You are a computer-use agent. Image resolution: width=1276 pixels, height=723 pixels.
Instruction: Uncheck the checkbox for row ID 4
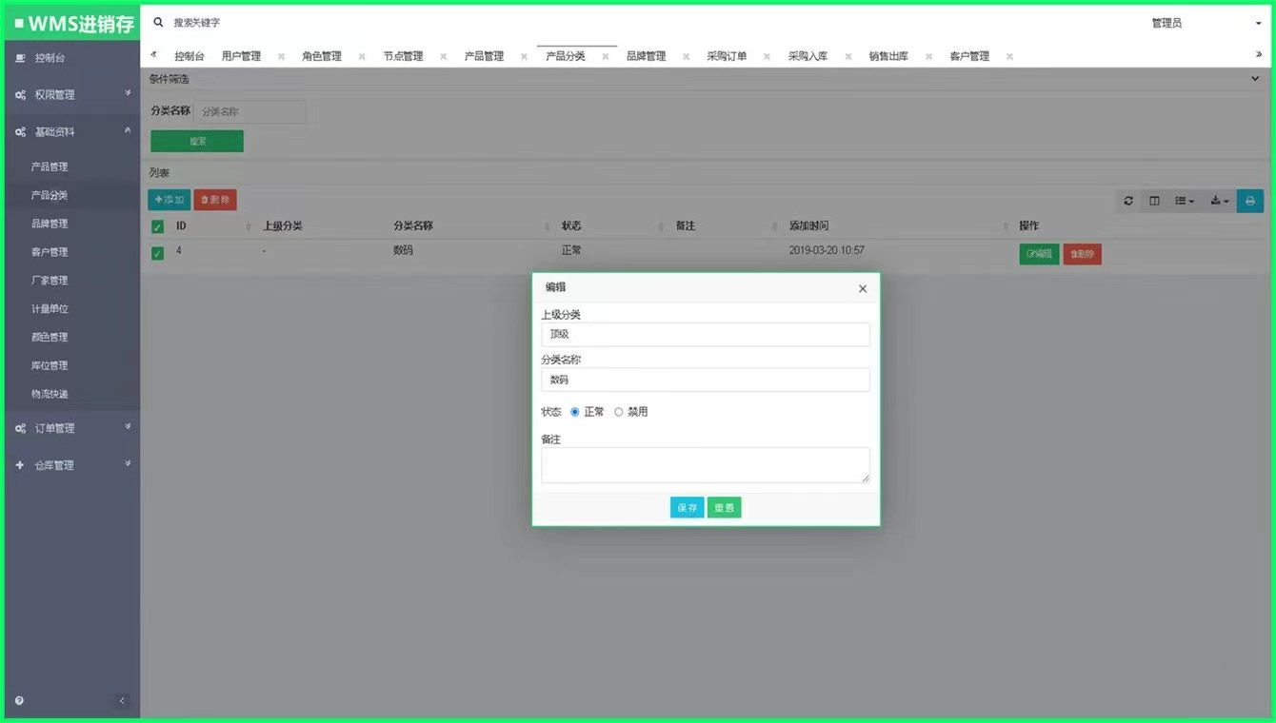158,250
